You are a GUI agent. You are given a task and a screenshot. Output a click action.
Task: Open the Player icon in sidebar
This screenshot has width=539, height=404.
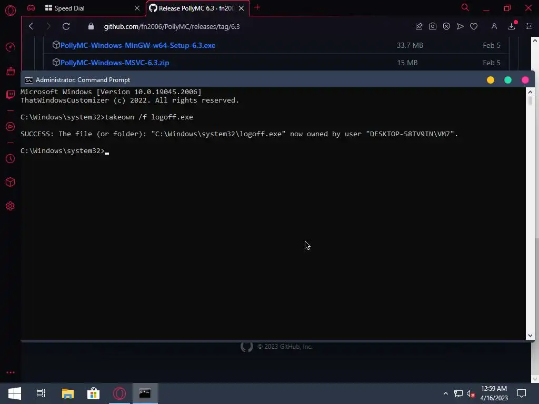point(11,126)
